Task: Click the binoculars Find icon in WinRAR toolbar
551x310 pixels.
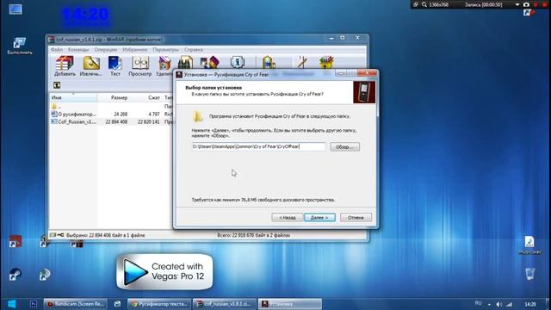Action: coord(185,62)
